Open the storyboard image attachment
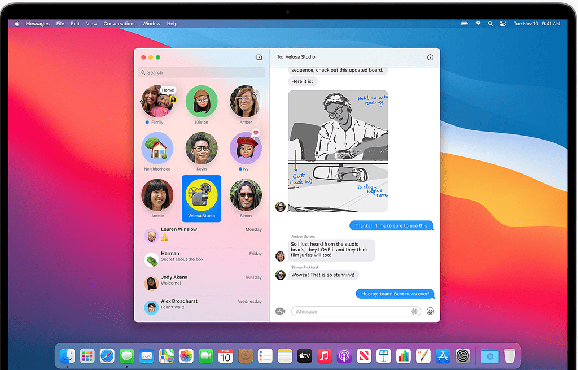578x370 pixels. tap(338, 150)
